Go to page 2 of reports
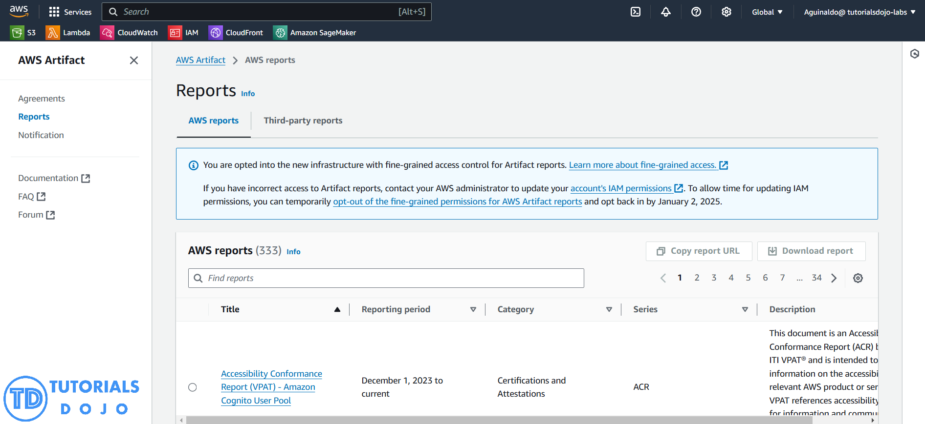The width and height of the screenshot is (925, 424). coord(697,278)
